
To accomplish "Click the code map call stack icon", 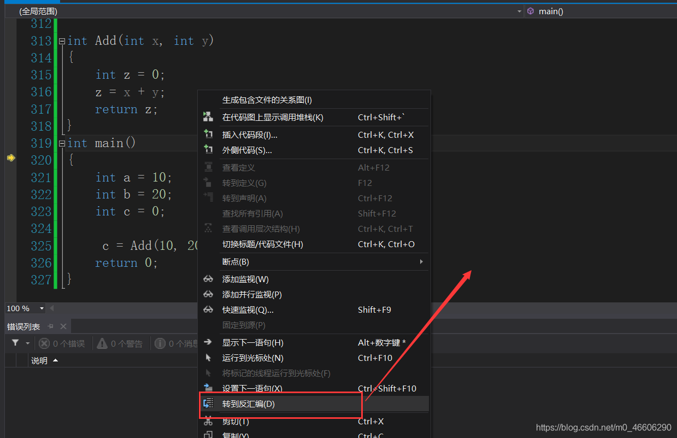I will click(208, 117).
